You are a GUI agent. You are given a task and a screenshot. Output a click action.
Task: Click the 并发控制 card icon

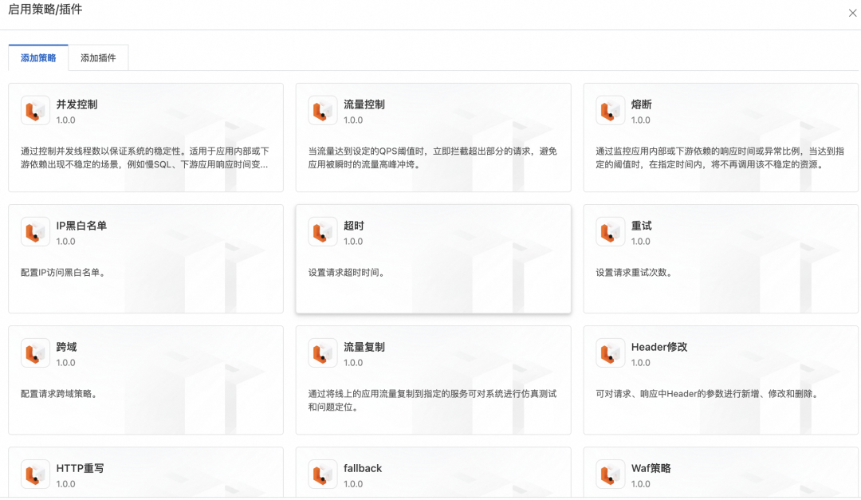coord(35,110)
